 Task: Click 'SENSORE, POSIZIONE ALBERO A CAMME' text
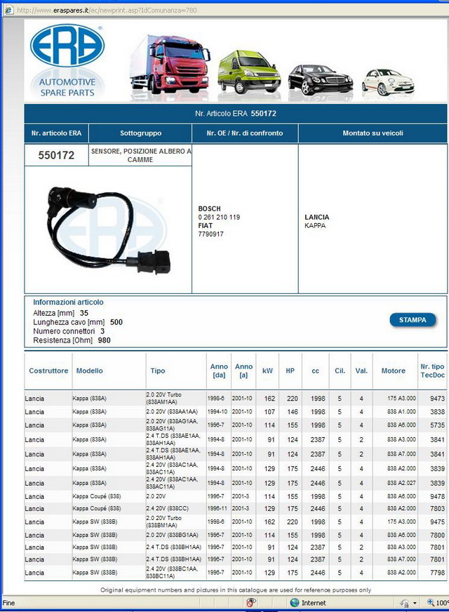point(141,155)
